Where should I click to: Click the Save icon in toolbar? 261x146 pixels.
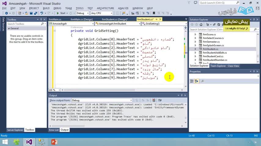point(31,13)
